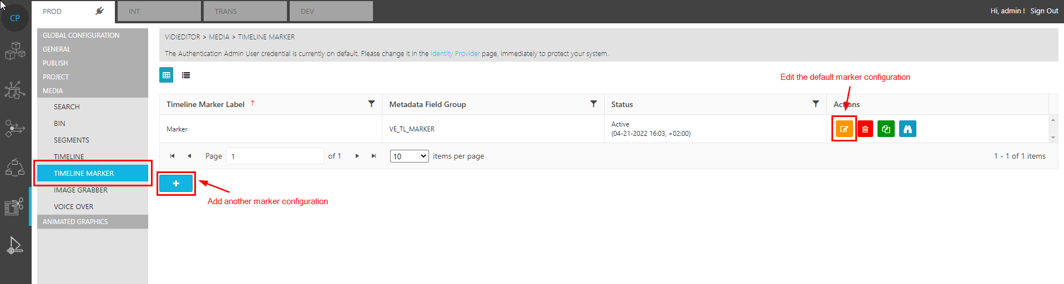Screen dimensions: 1064x284
Task: Click the page number input field
Action: pos(275,156)
